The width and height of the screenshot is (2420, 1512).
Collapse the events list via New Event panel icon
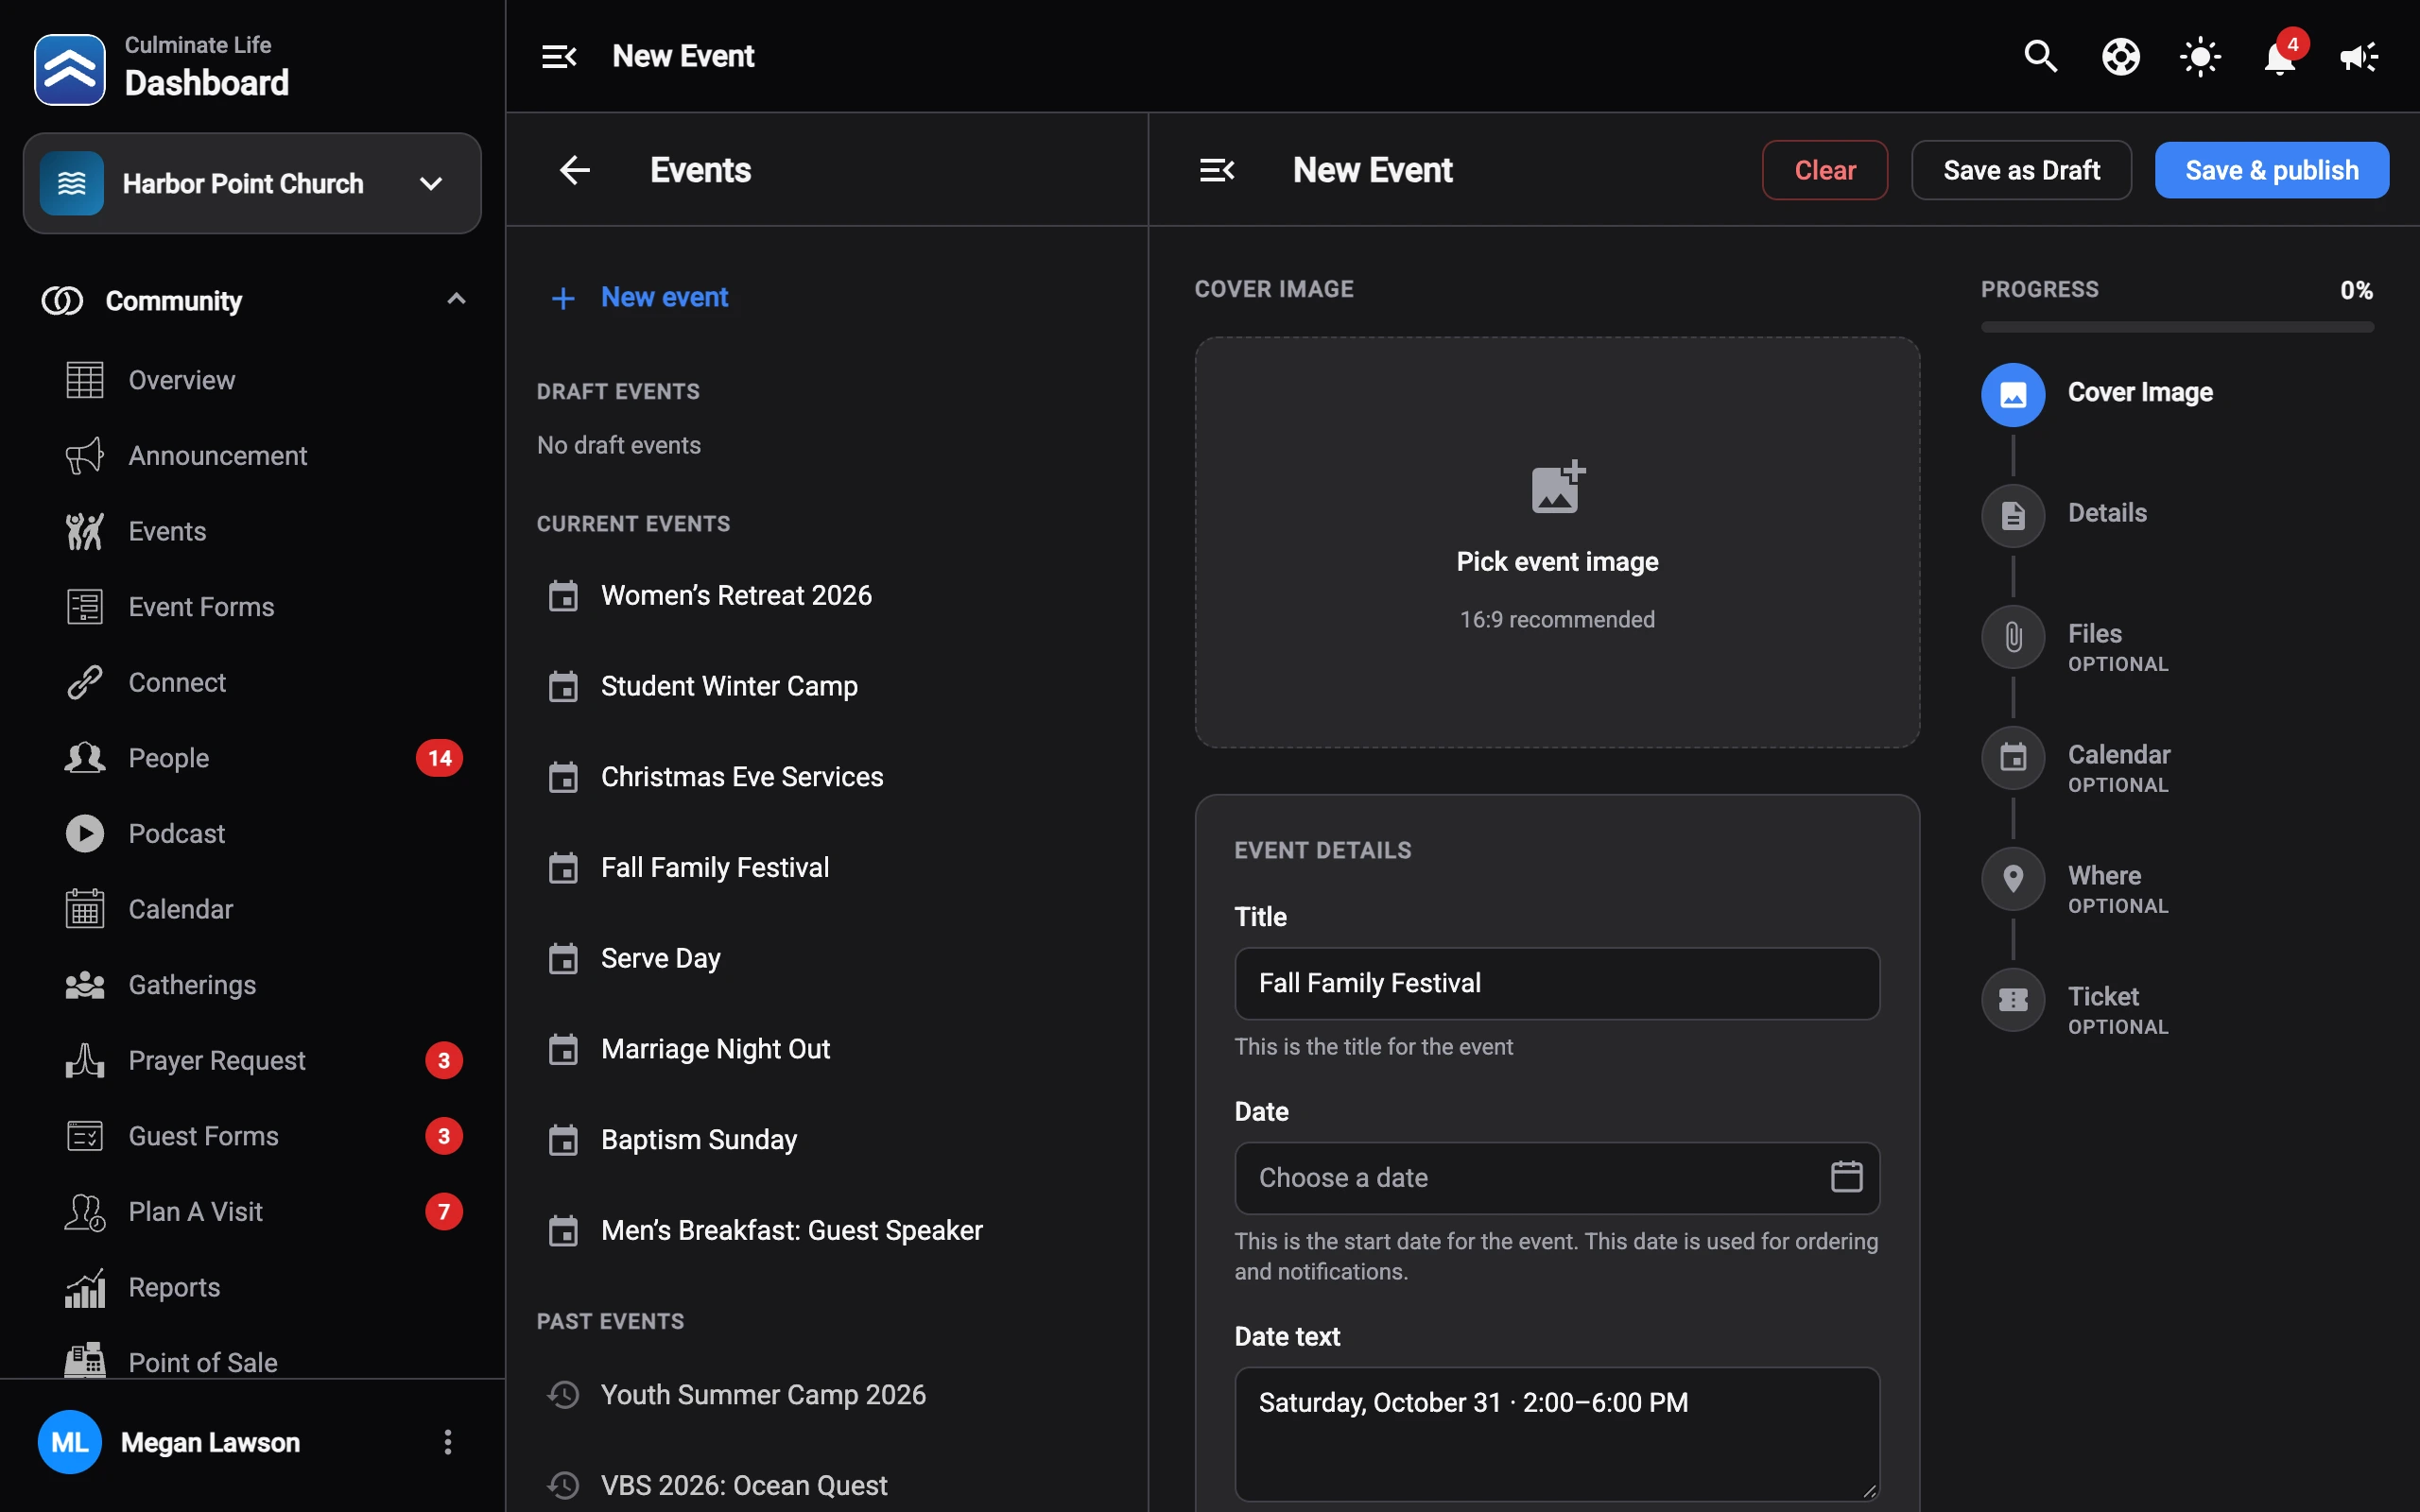point(1217,170)
